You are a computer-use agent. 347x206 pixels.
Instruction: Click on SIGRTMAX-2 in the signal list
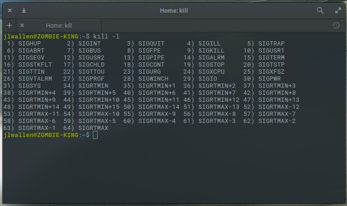tap(277, 121)
